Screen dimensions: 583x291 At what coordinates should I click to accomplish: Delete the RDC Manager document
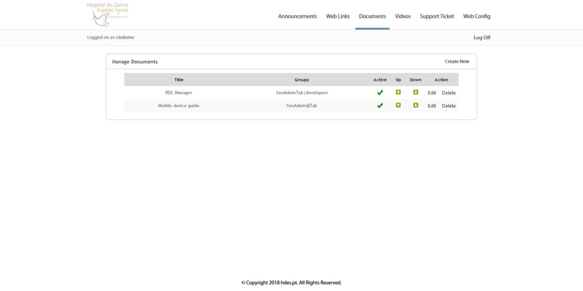[448, 93]
